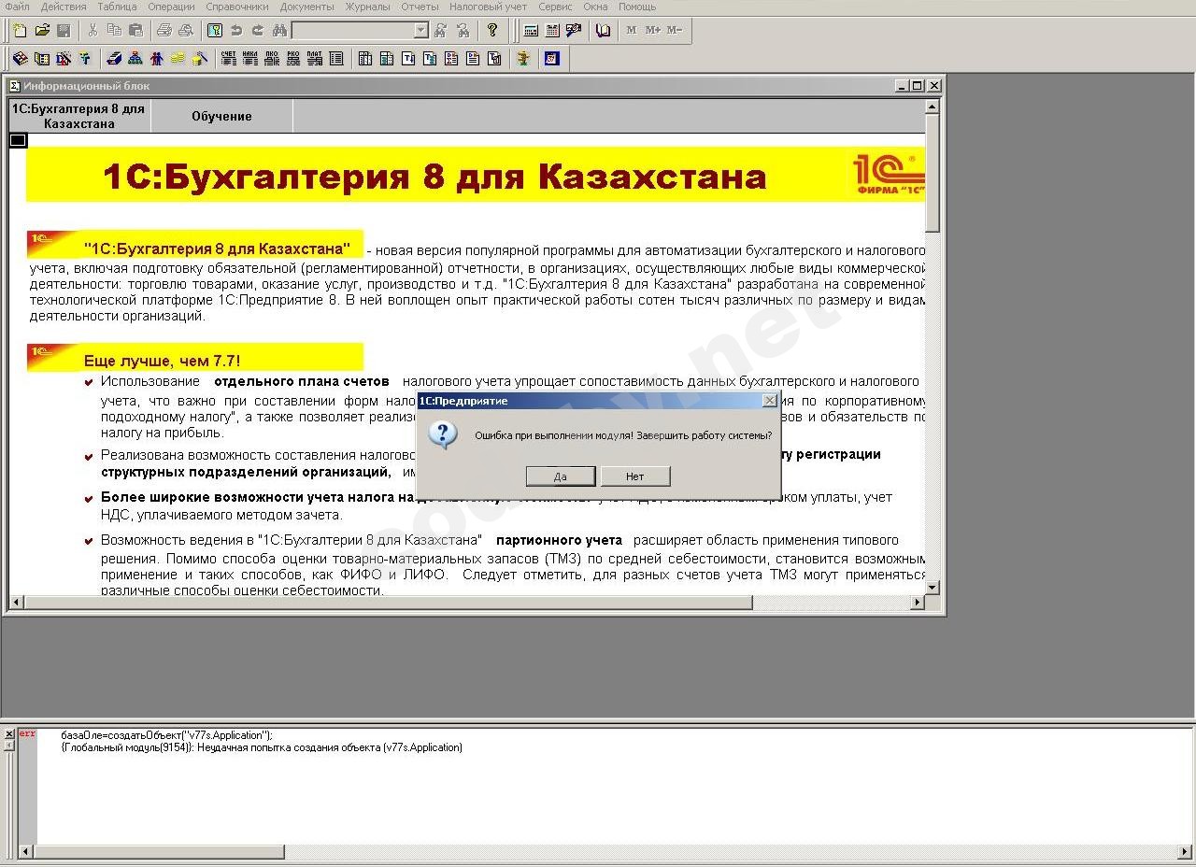Open the Отчеты menu

[x=420, y=7]
